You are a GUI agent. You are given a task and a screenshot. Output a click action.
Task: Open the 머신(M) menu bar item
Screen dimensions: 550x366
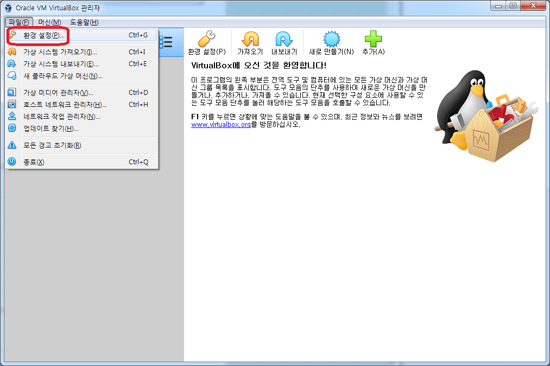[49, 22]
